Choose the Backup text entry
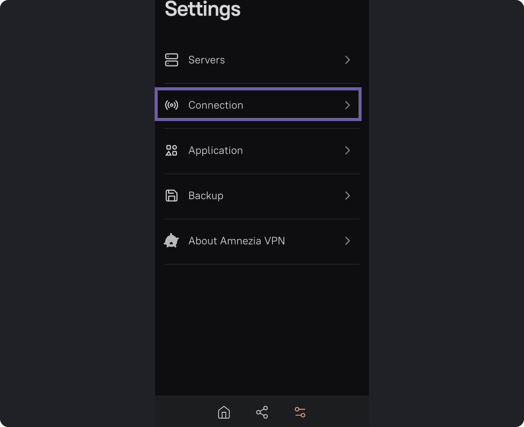This screenshot has height=427, width=524. click(x=206, y=195)
